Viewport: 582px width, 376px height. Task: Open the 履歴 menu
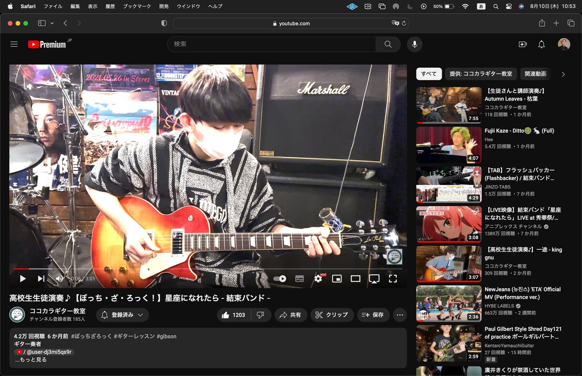110,6
